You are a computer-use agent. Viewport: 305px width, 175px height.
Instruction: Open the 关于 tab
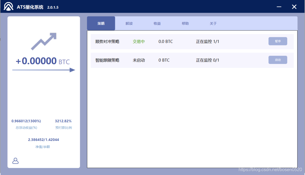click(213, 23)
